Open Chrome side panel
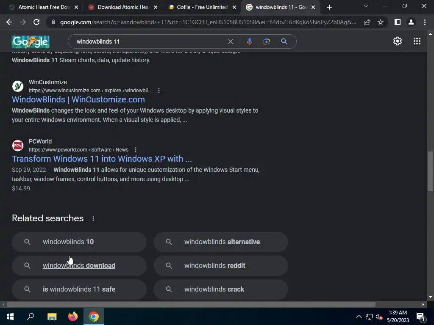 point(398,22)
